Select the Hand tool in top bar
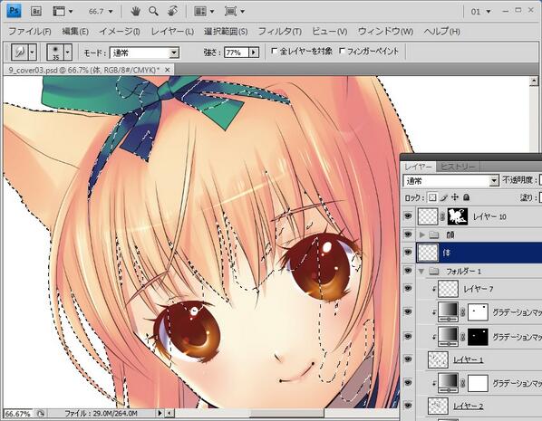The image size is (542, 421). (136, 12)
